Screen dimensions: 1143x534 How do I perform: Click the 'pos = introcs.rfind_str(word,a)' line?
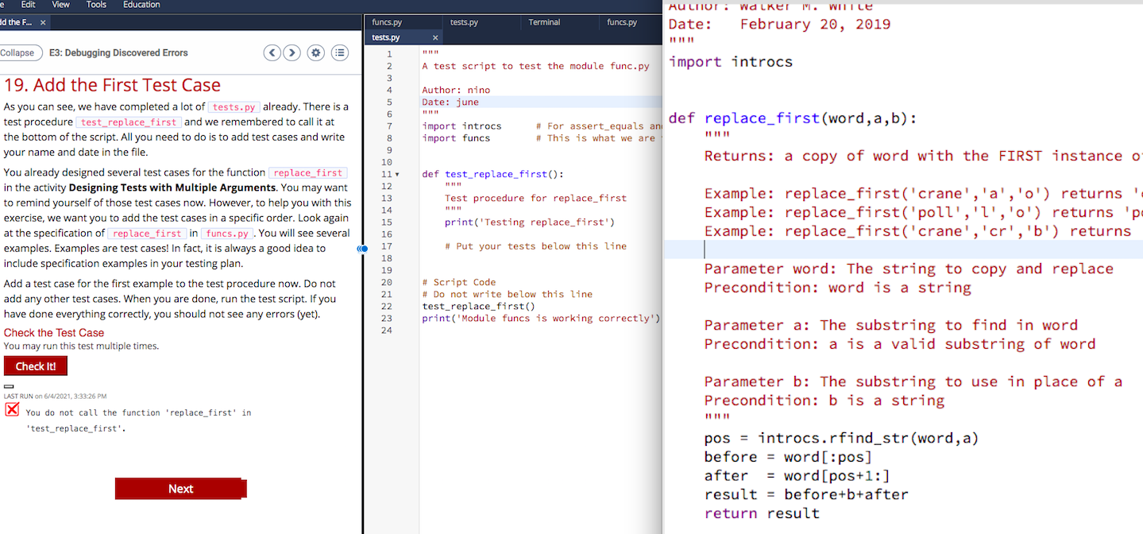point(841,438)
